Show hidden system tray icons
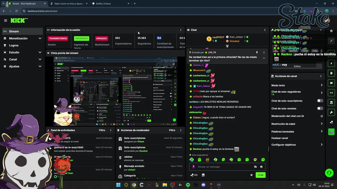 coord(293,185)
